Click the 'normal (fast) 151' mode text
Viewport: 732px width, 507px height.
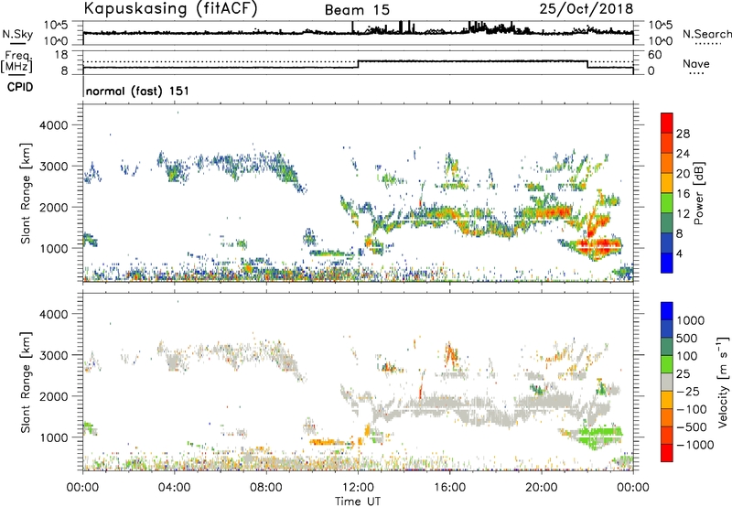[x=138, y=91]
